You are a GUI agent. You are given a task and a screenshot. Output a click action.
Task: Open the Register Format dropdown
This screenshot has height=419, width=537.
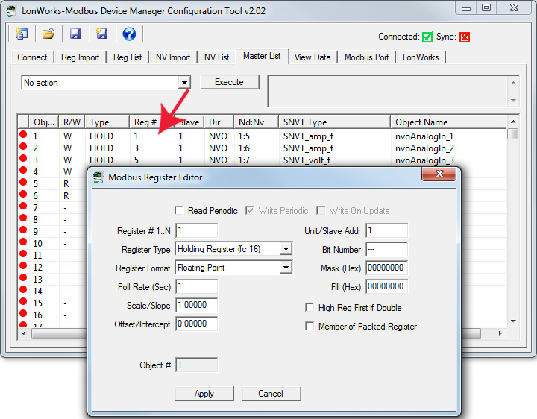pos(286,268)
